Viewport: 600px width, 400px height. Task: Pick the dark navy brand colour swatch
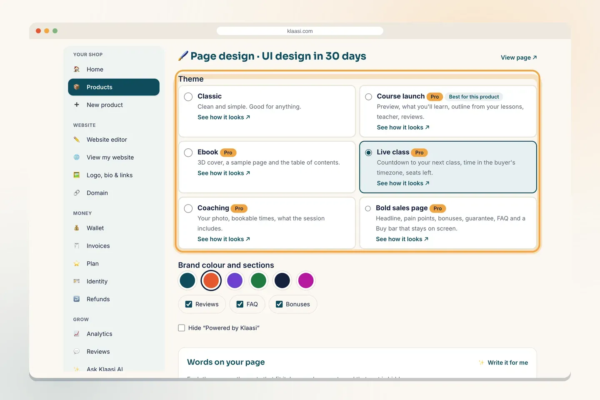coord(282,280)
